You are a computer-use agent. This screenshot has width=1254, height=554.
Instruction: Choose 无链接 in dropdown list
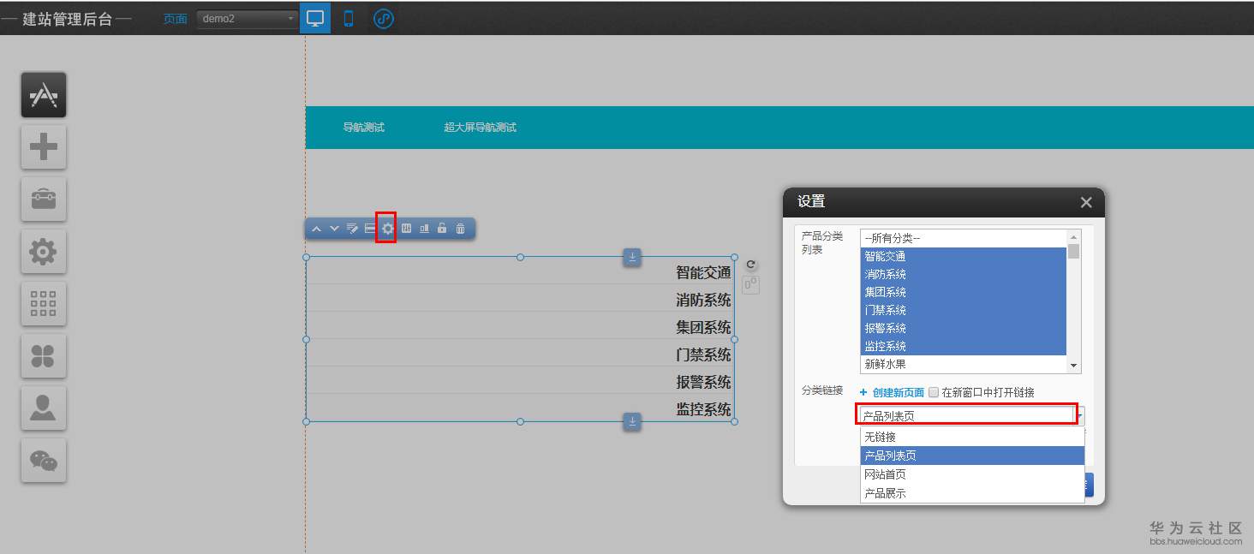[x=972, y=437]
